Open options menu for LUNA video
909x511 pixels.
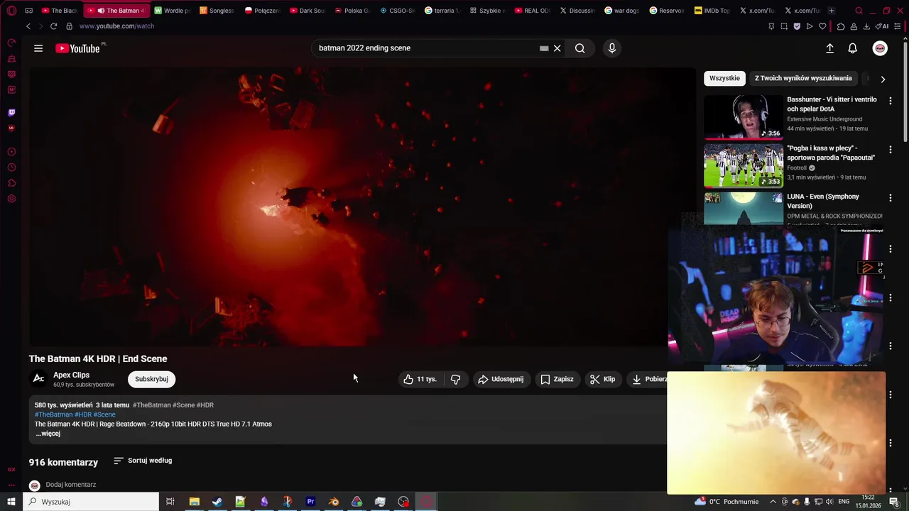pos(891,198)
